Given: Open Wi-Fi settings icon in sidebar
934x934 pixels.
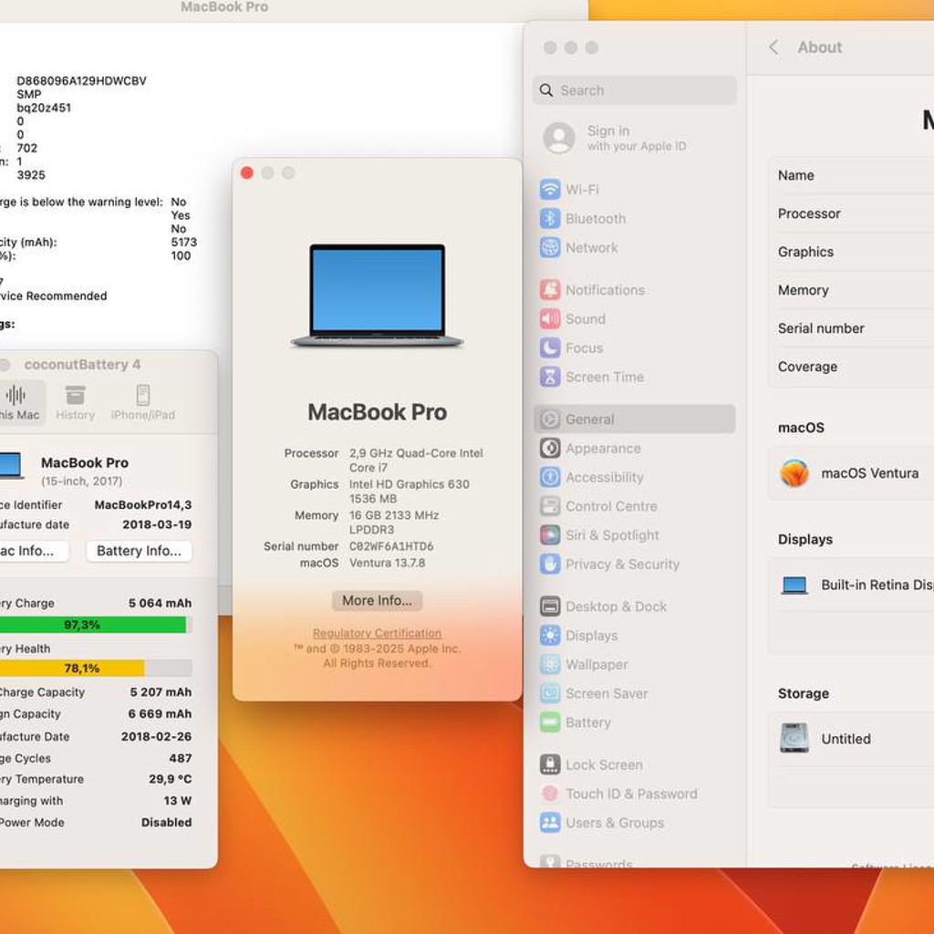Looking at the screenshot, I should (x=550, y=190).
